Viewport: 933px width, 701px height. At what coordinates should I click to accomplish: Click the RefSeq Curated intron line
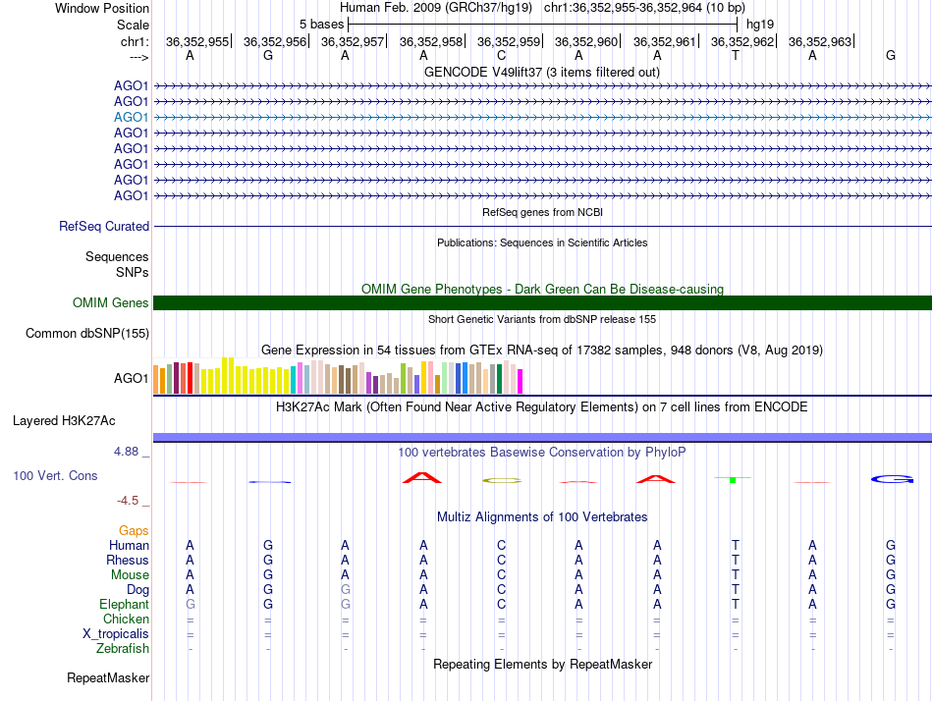[542, 226]
